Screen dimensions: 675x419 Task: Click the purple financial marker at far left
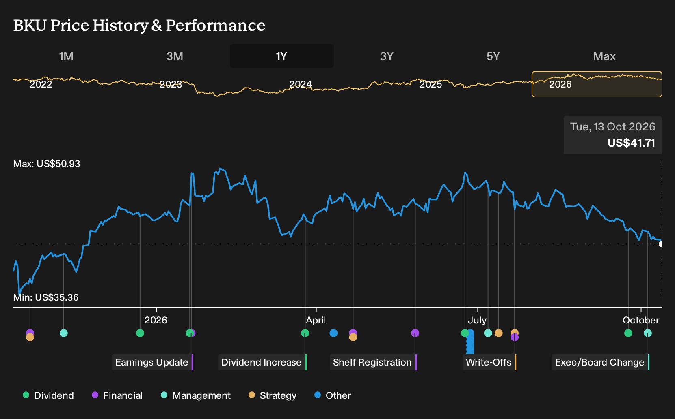coord(30,332)
